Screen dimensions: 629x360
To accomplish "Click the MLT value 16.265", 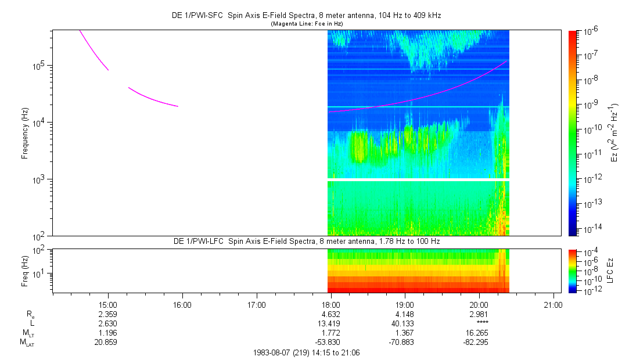I will click(479, 333).
